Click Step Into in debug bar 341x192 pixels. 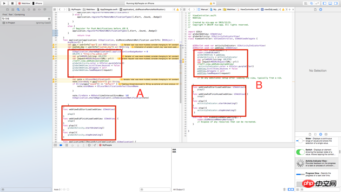tap(78, 145)
